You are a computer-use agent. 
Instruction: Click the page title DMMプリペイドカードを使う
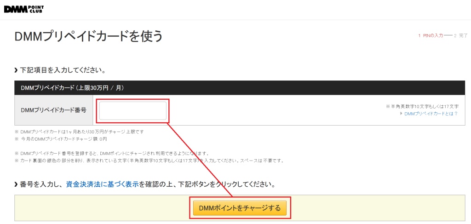click(89, 36)
